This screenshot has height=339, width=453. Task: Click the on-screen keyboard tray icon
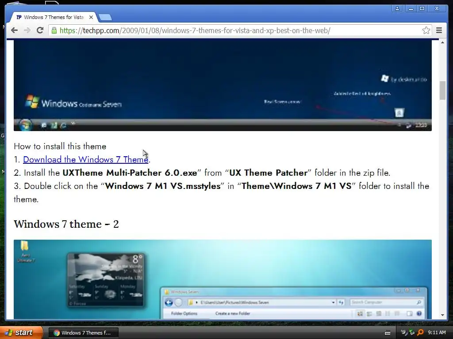(x=388, y=333)
